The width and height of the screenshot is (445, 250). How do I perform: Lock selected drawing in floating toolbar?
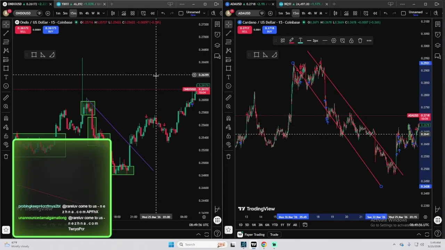351,41
